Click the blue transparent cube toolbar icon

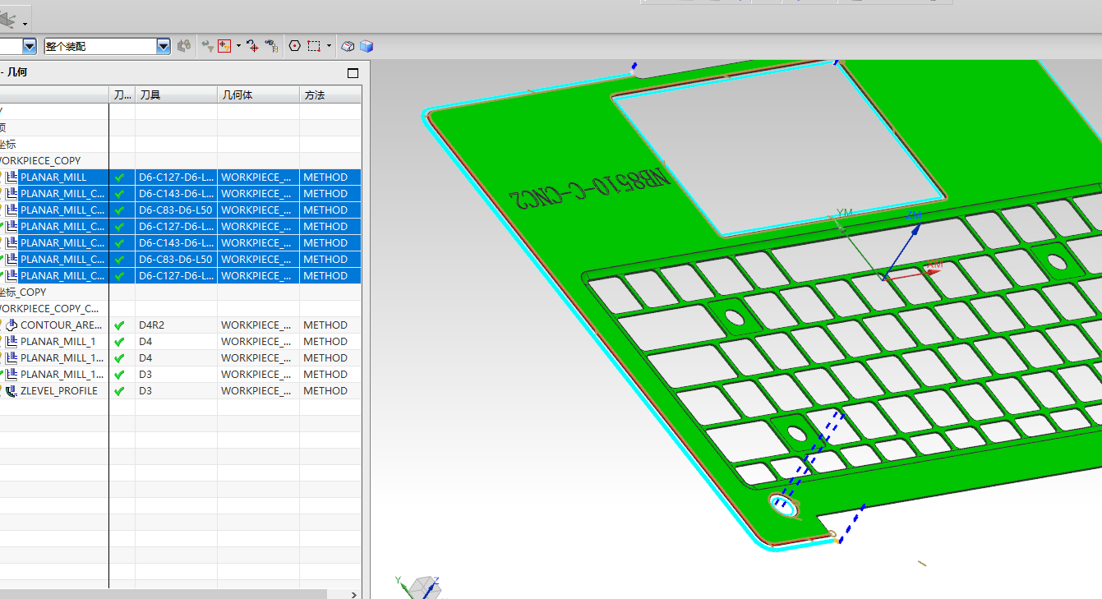(367, 47)
